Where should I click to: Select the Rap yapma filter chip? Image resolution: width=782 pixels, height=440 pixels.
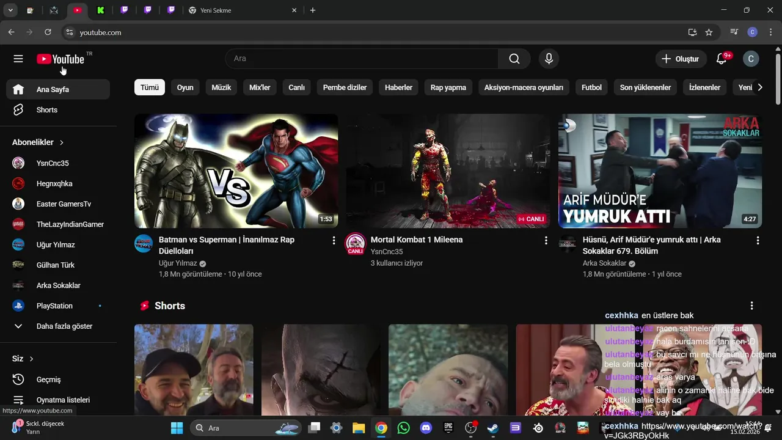tap(448, 87)
